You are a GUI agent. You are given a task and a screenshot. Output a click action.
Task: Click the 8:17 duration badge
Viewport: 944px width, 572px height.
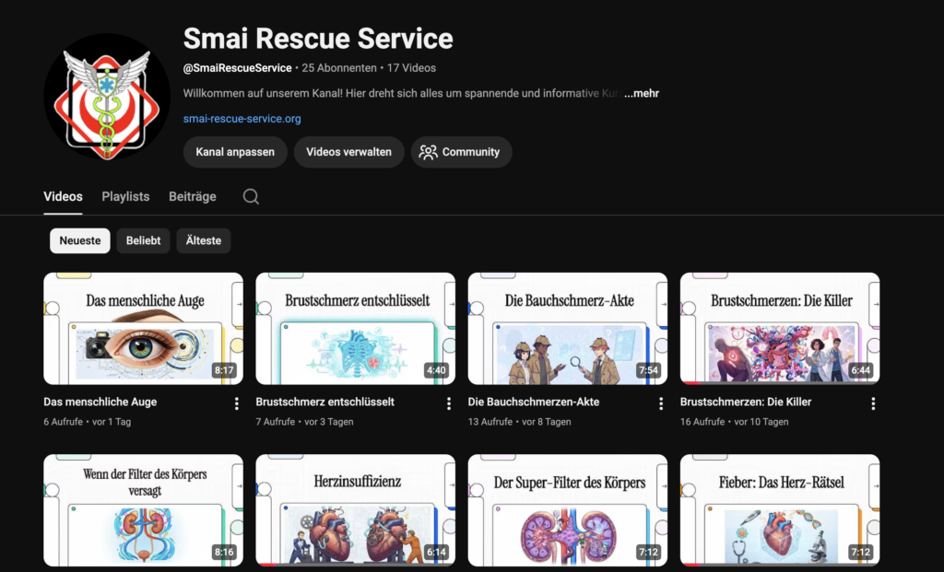point(224,370)
